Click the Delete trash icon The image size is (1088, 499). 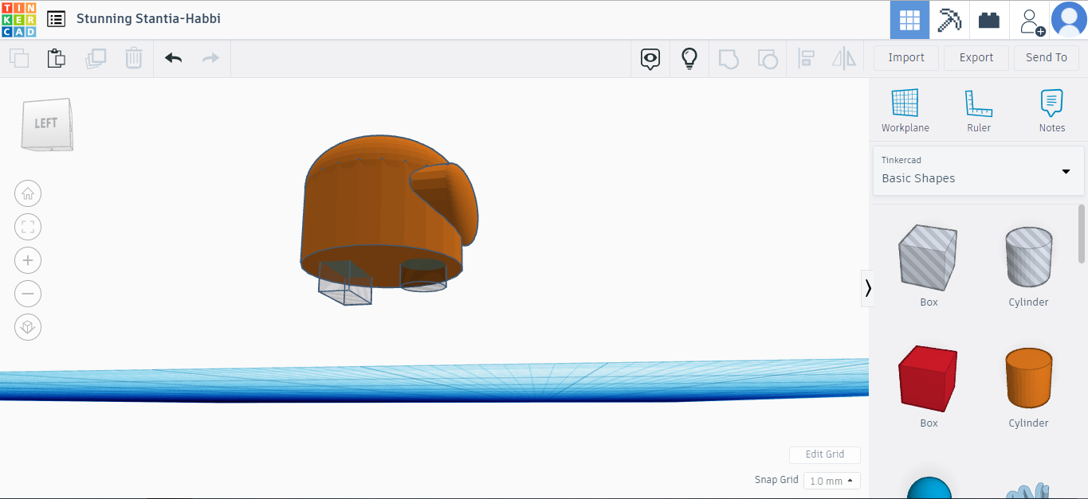click(133, 58)
